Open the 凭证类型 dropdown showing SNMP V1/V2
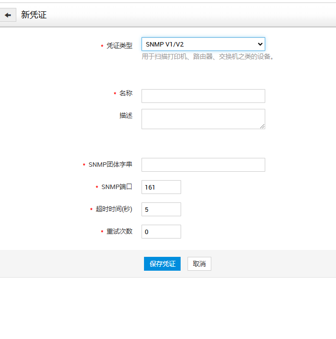336x339 pixels. point(203,44)
